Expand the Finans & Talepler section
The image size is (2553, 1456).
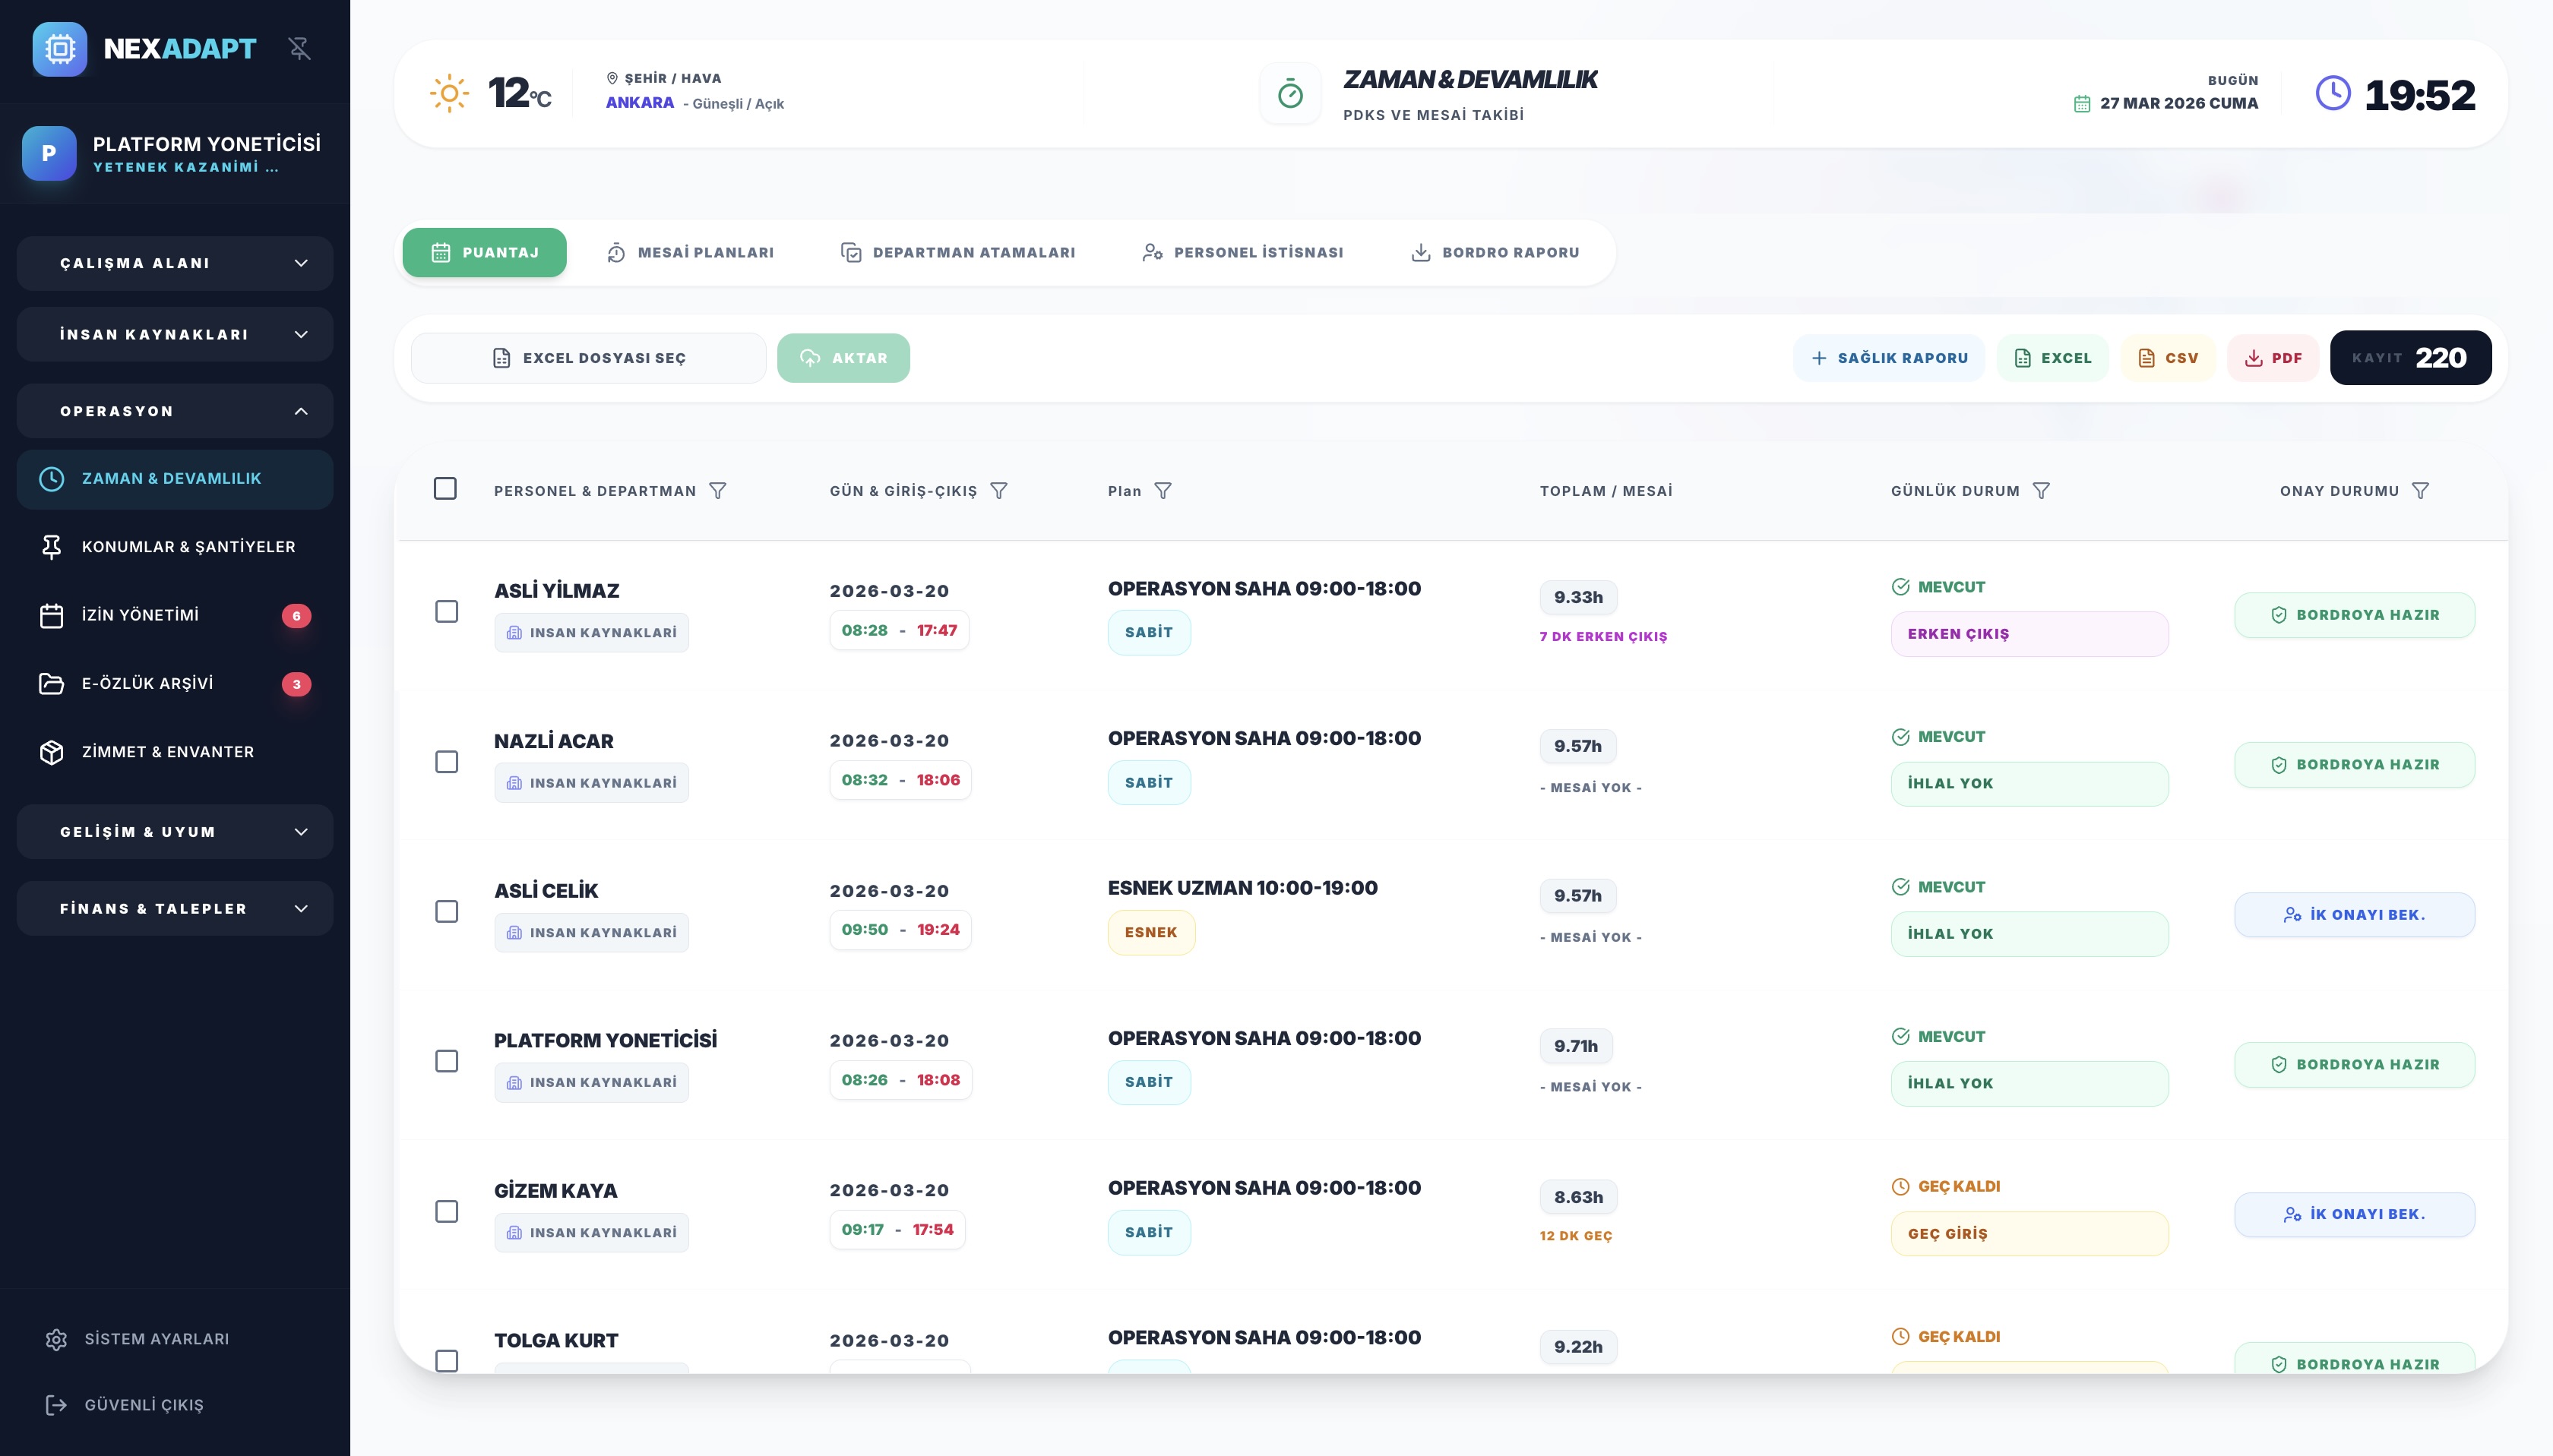(175, 908)
